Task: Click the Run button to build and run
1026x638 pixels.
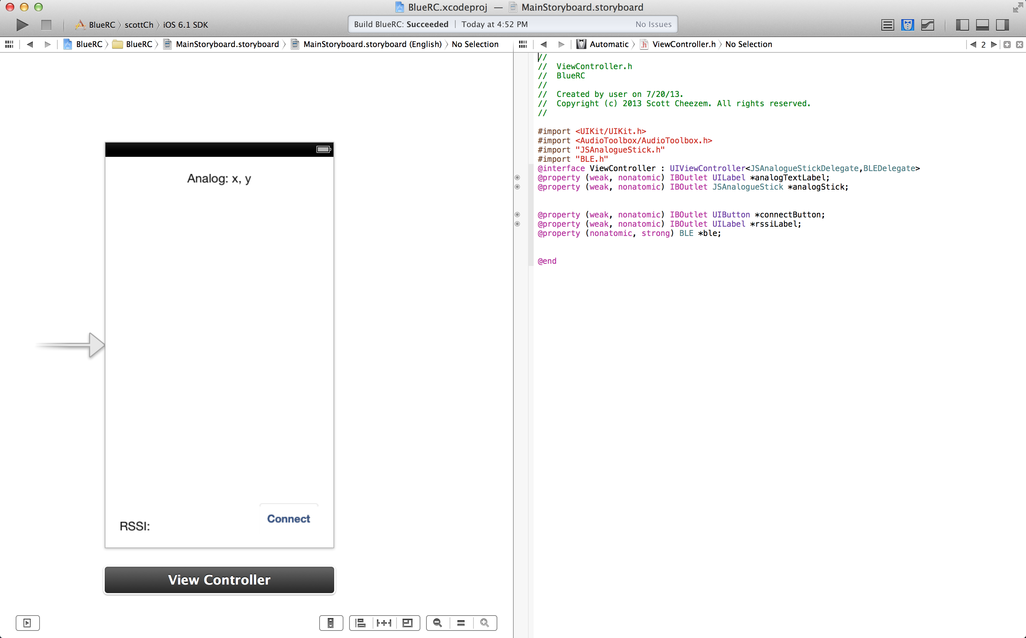Action: point(21,25)
